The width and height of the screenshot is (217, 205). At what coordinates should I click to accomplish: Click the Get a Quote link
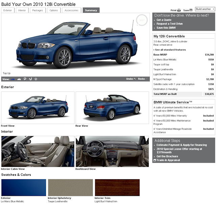(x=164, y=20)
